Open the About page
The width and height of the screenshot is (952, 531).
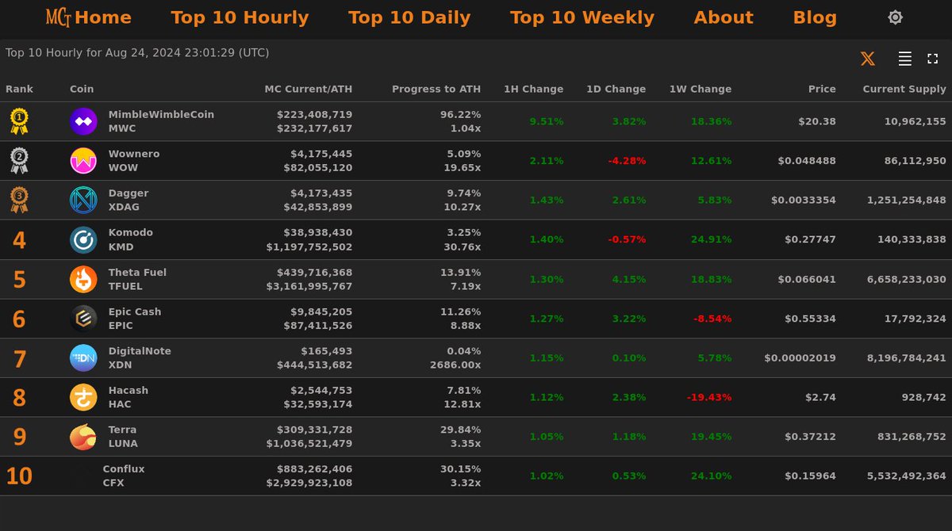(x=724, y=17)
